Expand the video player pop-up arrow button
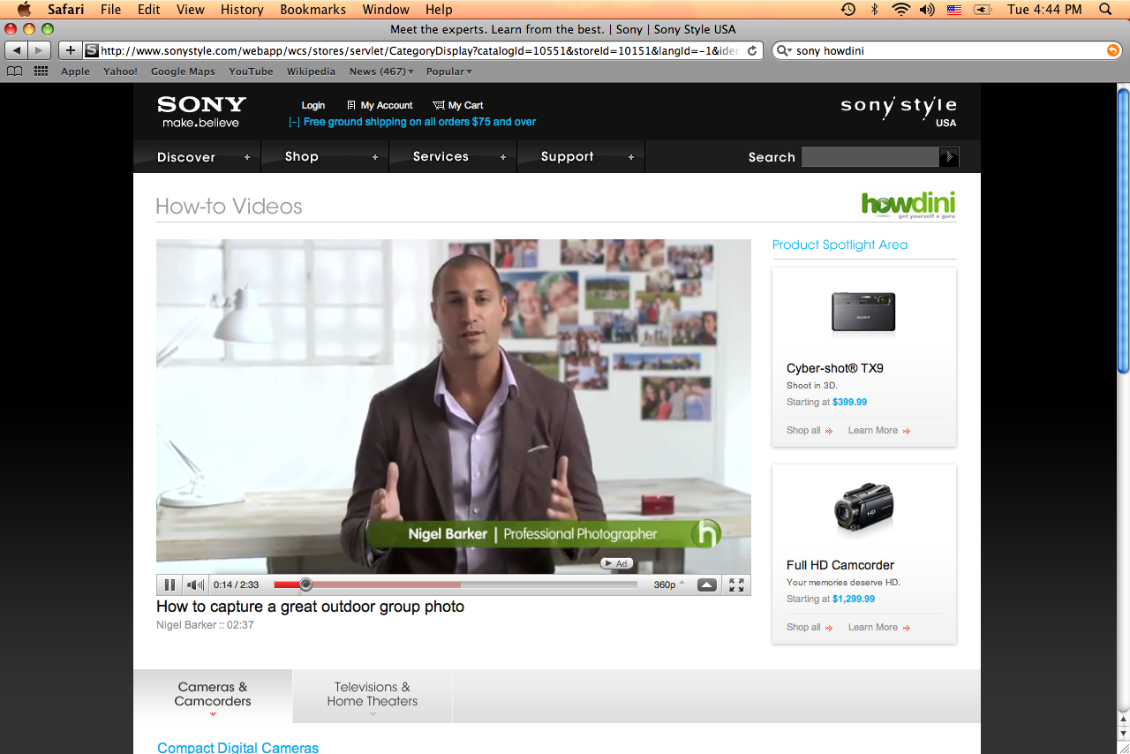This screenshot has width=1130, height=754. pos(707,584)
